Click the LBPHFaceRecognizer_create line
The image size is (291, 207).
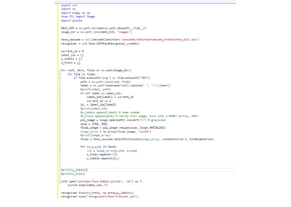click(x=100, y=44)
